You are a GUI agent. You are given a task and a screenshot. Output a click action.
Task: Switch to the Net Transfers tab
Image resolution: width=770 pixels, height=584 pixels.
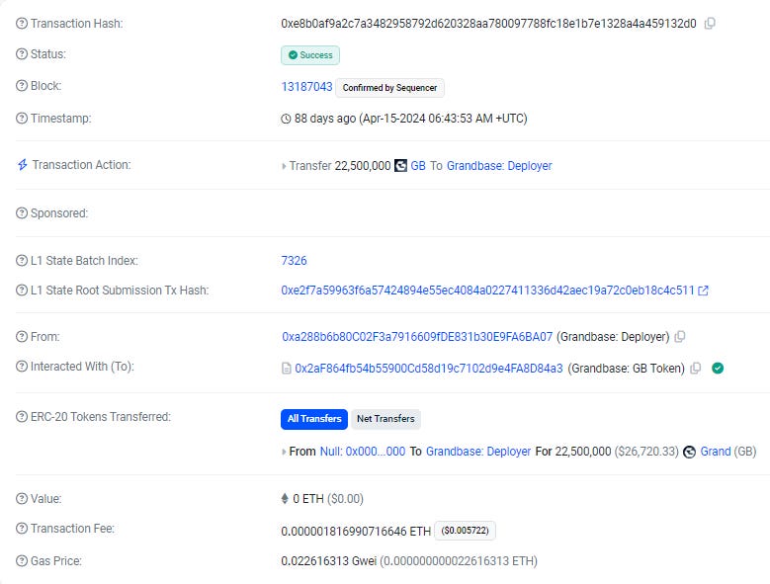[x=385, y=419]
